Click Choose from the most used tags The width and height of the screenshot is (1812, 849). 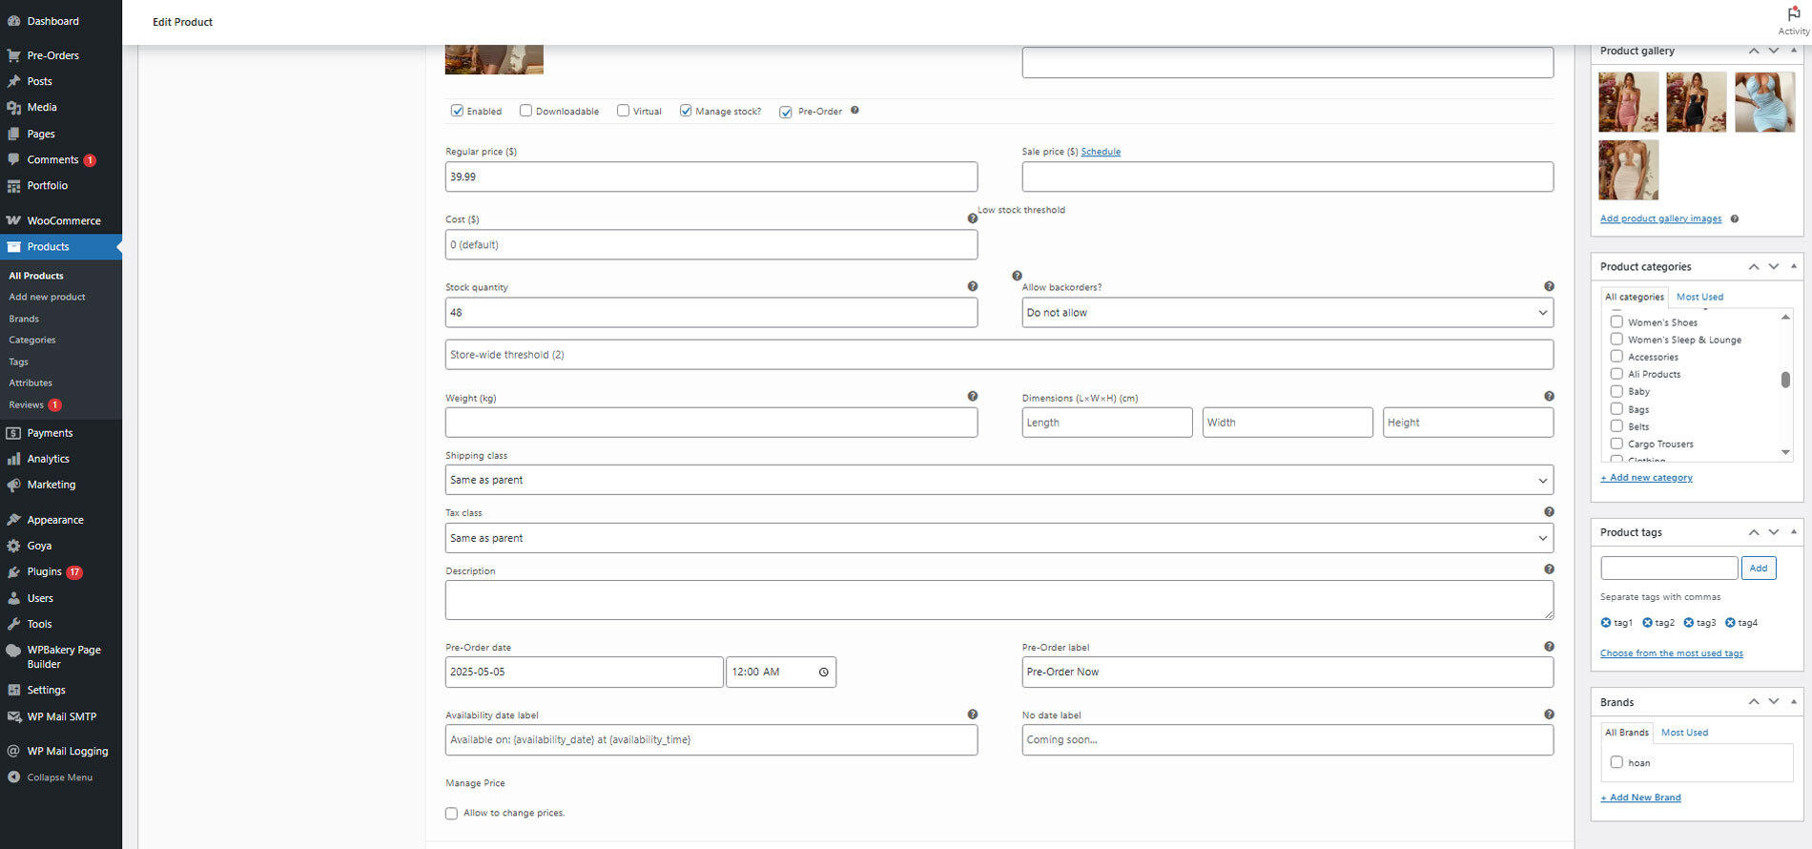pos(1671,653)
